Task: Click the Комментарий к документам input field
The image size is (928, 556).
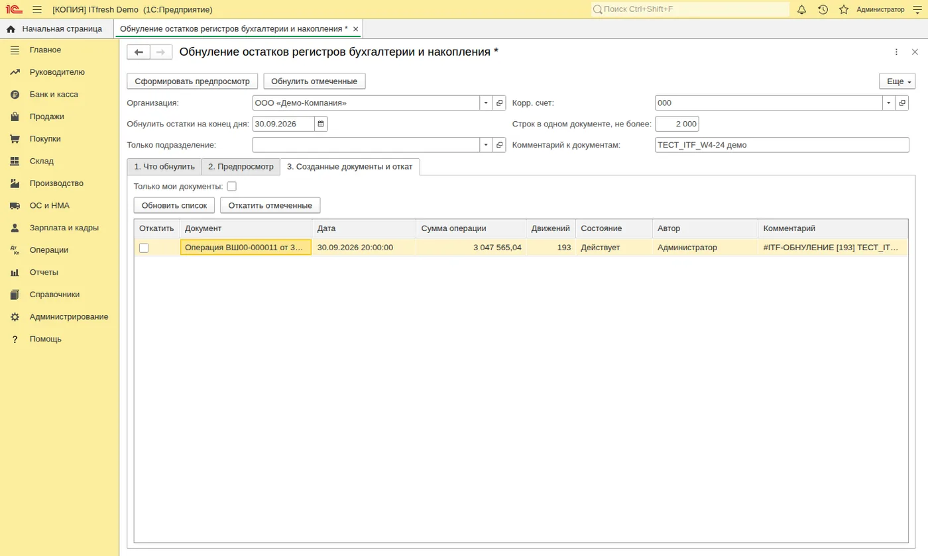Action: [x=782, y=145]
